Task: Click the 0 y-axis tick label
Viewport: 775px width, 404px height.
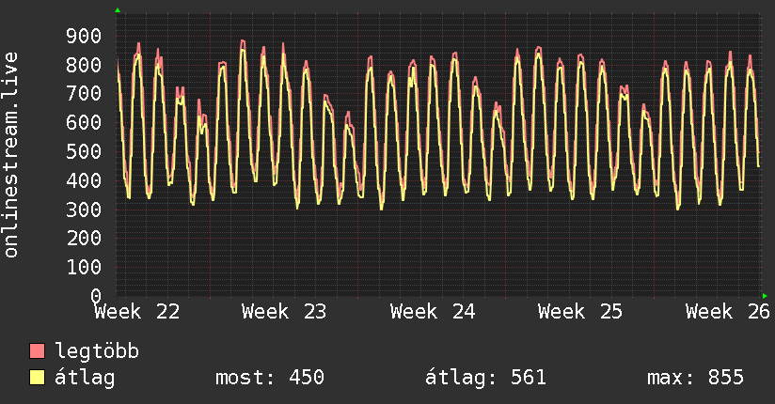Action: pos(96,296)
